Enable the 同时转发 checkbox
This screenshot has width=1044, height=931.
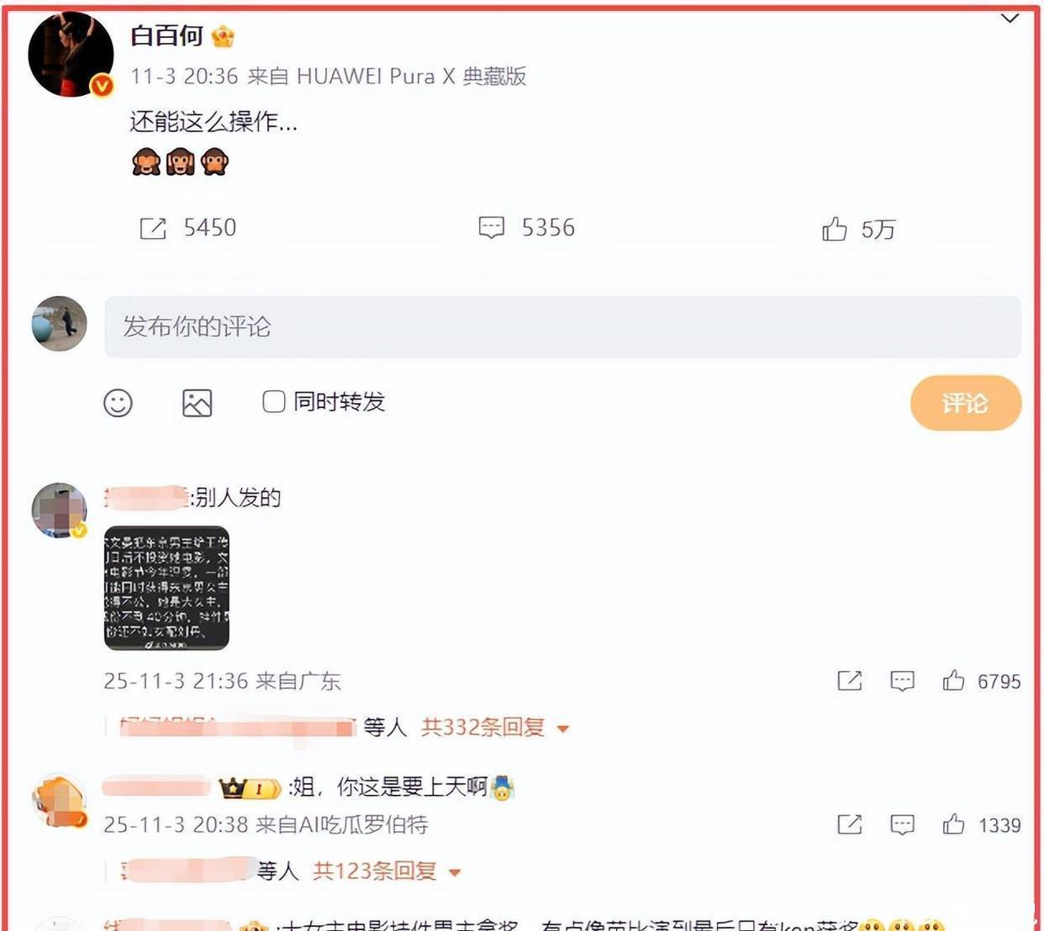tap(274, 401)
